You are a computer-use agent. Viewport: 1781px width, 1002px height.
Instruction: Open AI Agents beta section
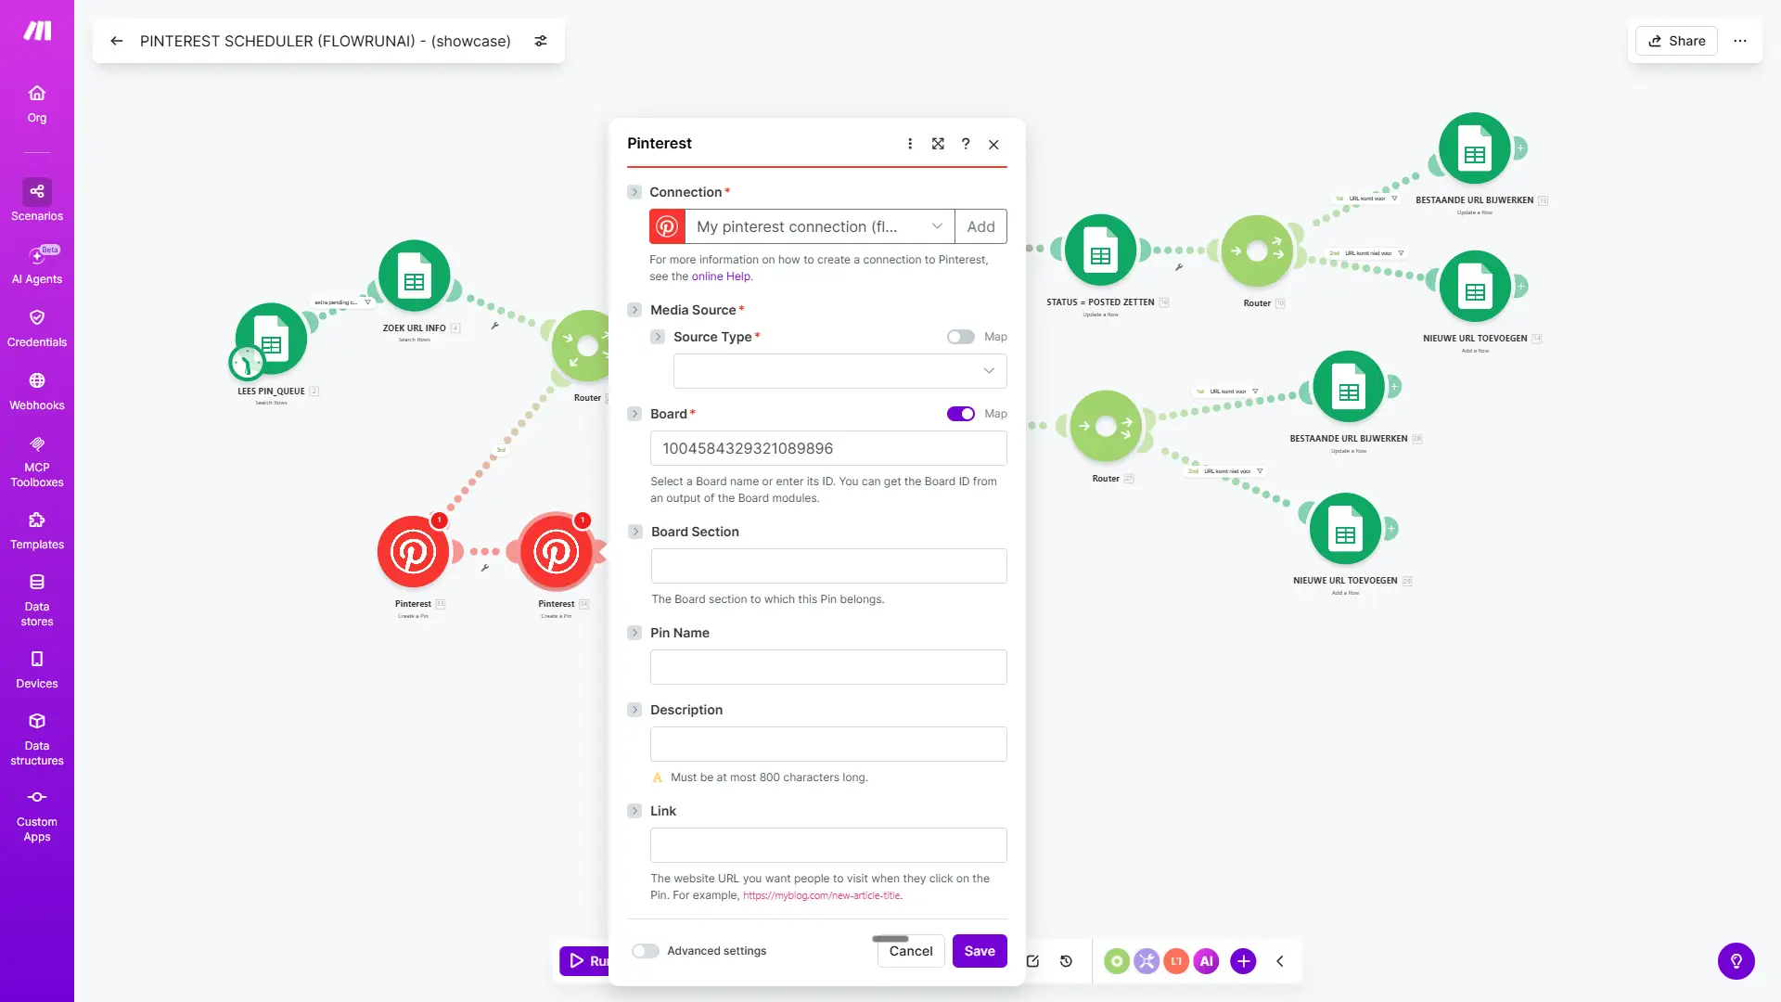click(37, 264)
